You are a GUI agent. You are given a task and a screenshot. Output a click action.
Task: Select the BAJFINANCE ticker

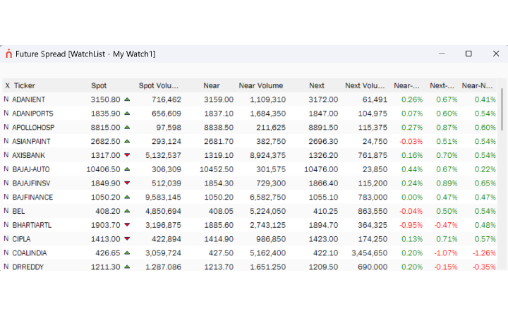point(32,197)
